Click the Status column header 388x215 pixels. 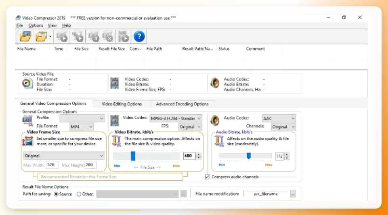230,49
